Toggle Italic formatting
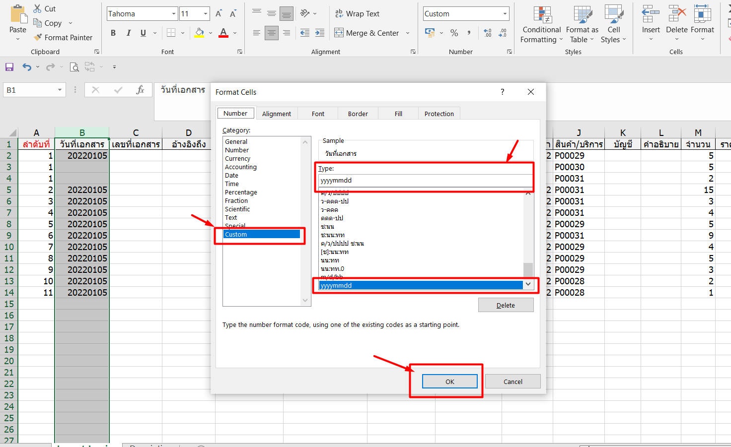The width and height of the screenshot is (731, 447). tap(128, 33)
